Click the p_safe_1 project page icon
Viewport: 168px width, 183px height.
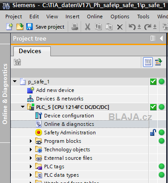click(23, 82)
